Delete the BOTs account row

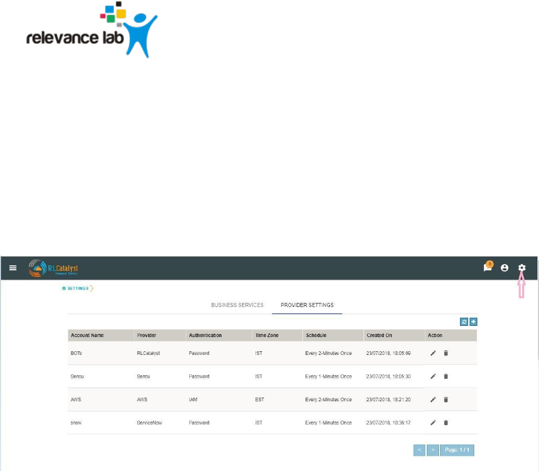tap(446, 353)
